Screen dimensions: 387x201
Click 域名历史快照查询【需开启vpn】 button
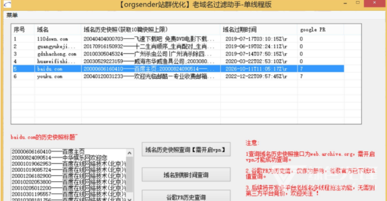186,149
